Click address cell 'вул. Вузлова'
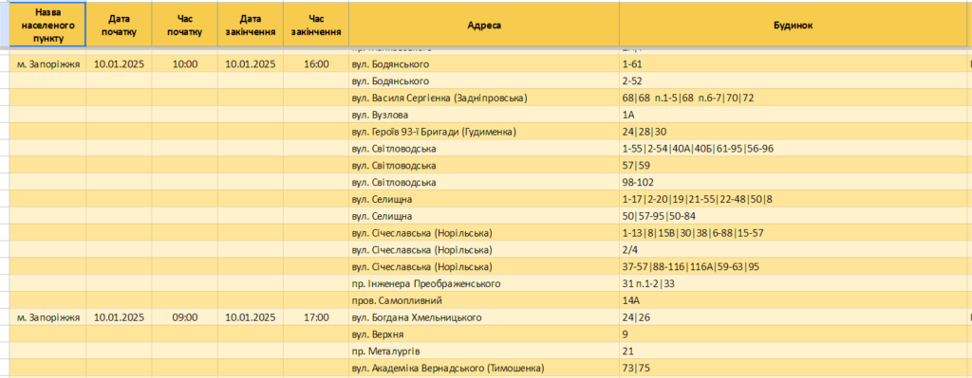This screenshot has height=378, width=972. coord(484,115)
